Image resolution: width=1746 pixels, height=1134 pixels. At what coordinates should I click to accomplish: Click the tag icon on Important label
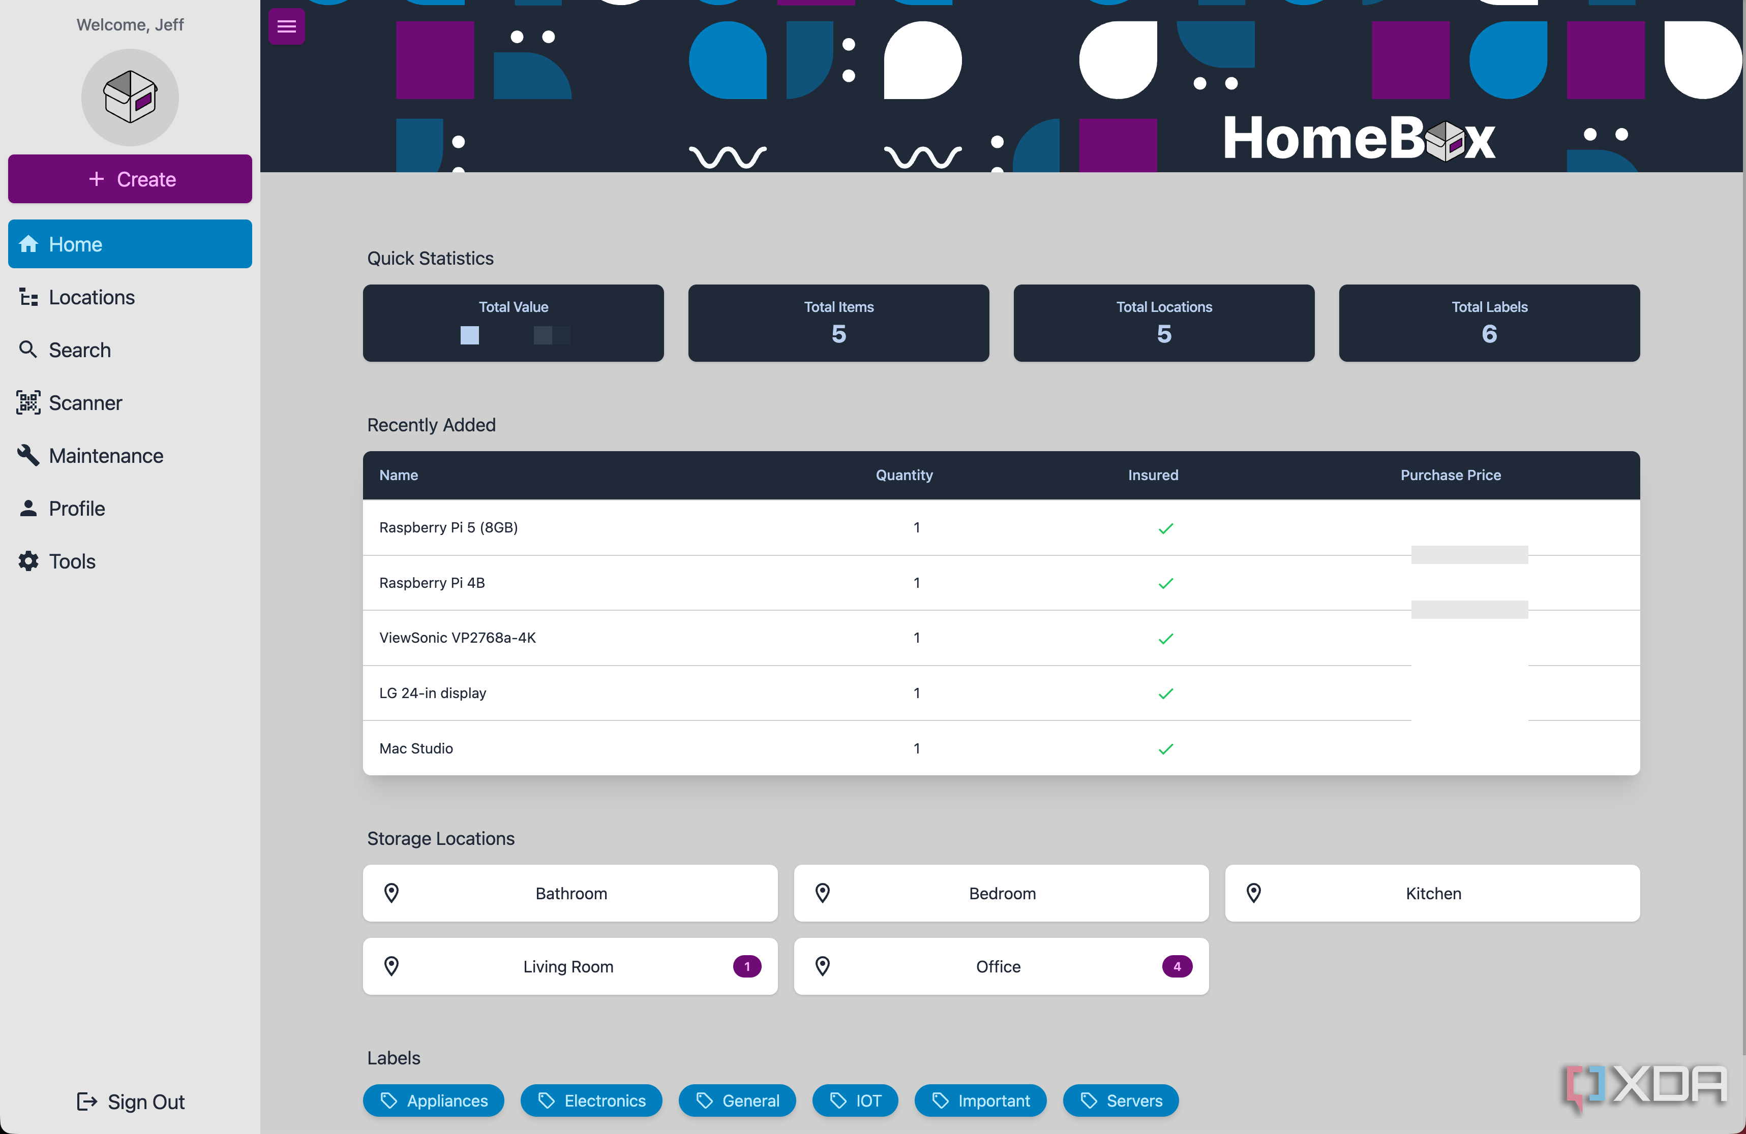pos(941,1100)
